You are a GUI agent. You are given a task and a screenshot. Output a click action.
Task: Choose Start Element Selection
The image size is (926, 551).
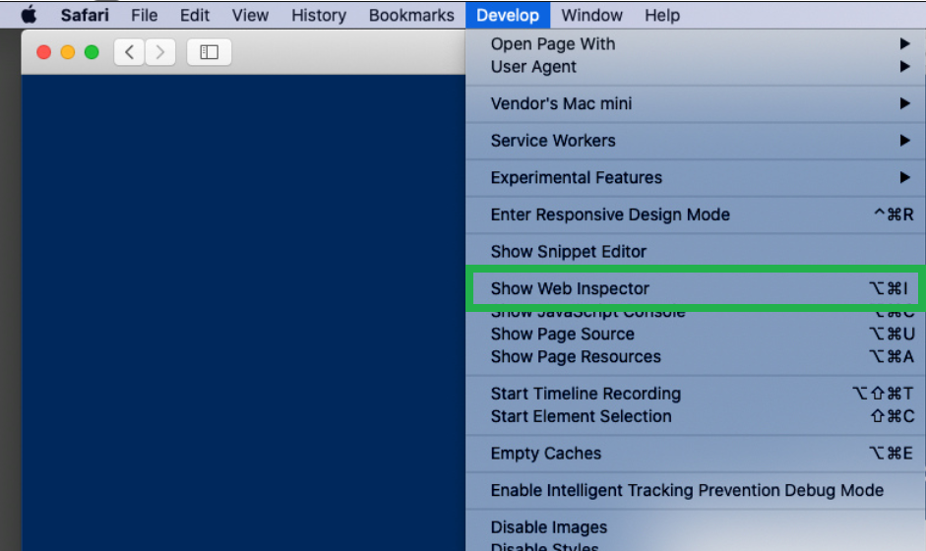coord(696,416)
